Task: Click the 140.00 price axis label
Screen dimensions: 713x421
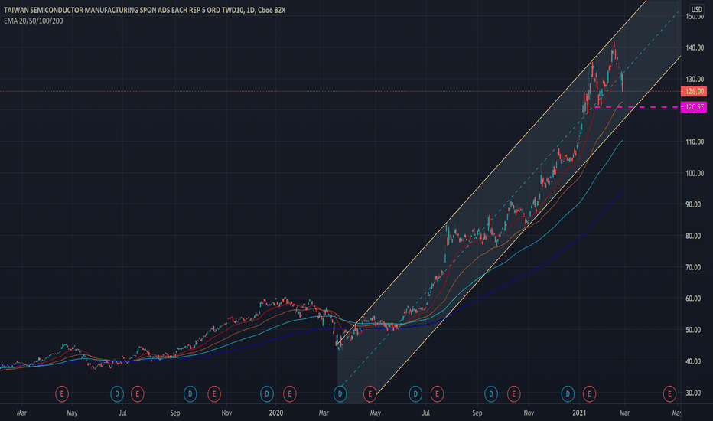Action: click(695, 47)
